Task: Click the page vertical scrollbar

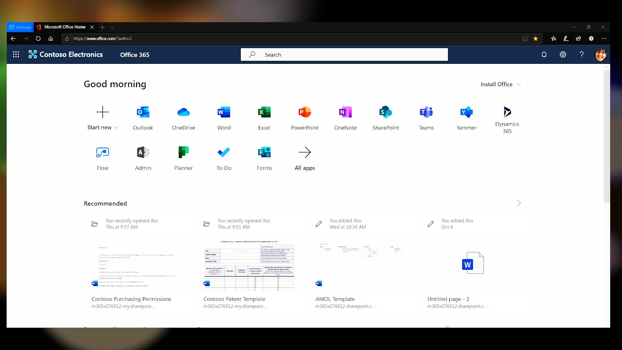Action: pyautogui.click(x=606, y=136)
